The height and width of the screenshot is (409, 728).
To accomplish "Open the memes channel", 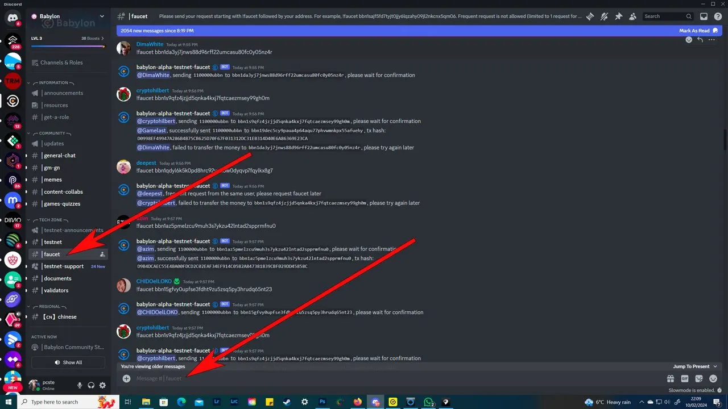I will (68, 180).
